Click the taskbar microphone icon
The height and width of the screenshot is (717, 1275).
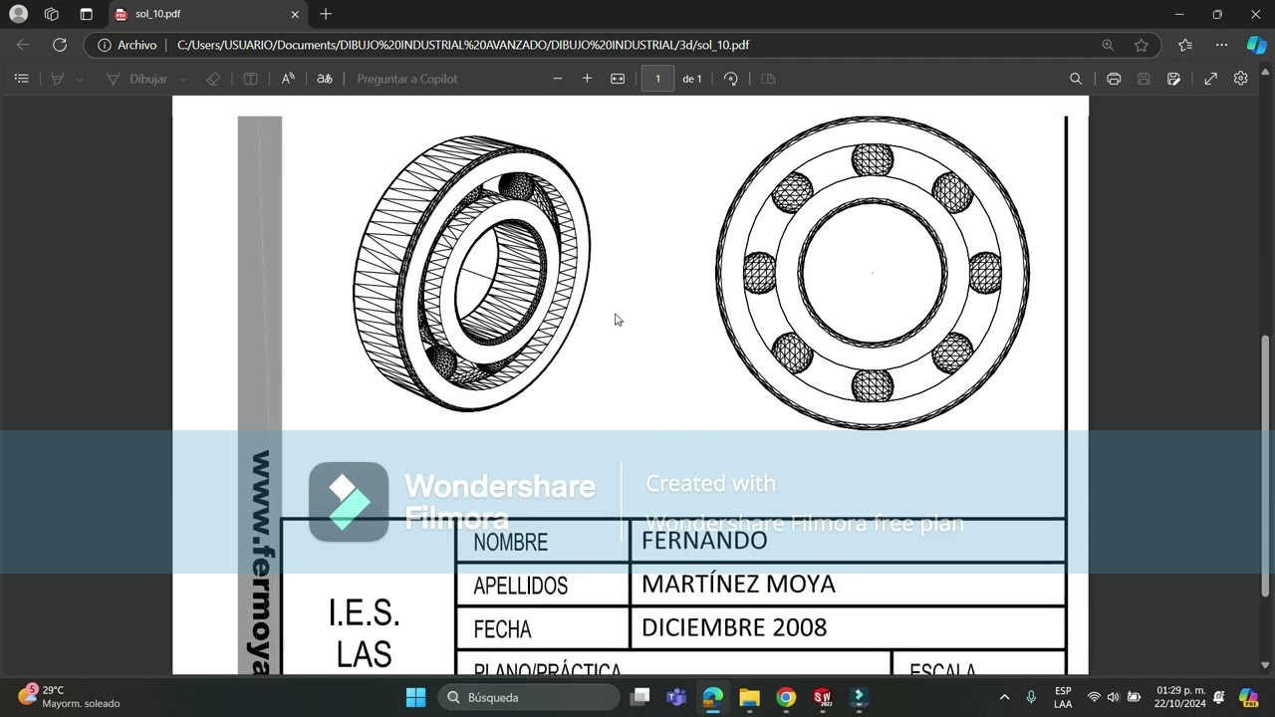pyautogui.click(x=1031, y=697)
